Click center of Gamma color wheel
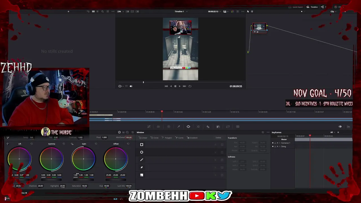This screenshot has width=361, height=203. point(52,159)
